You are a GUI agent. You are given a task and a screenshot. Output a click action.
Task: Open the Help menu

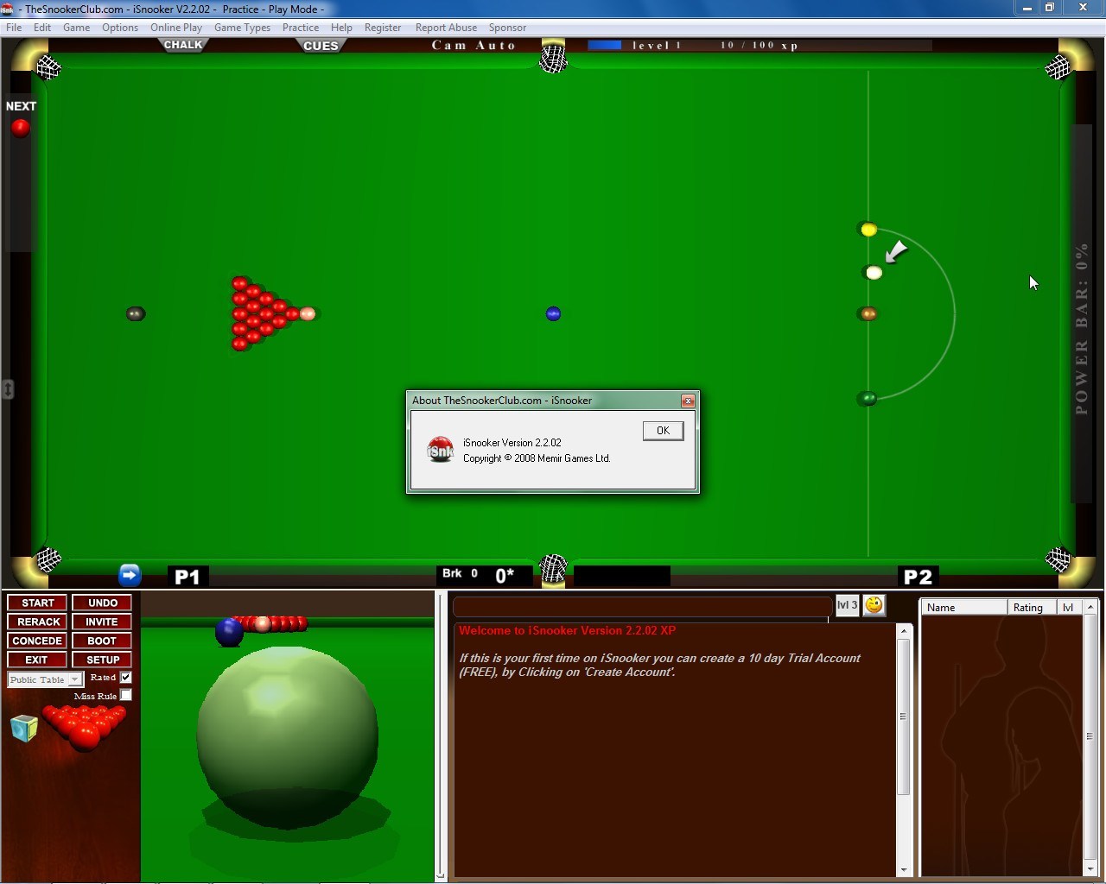pos(341,28)
